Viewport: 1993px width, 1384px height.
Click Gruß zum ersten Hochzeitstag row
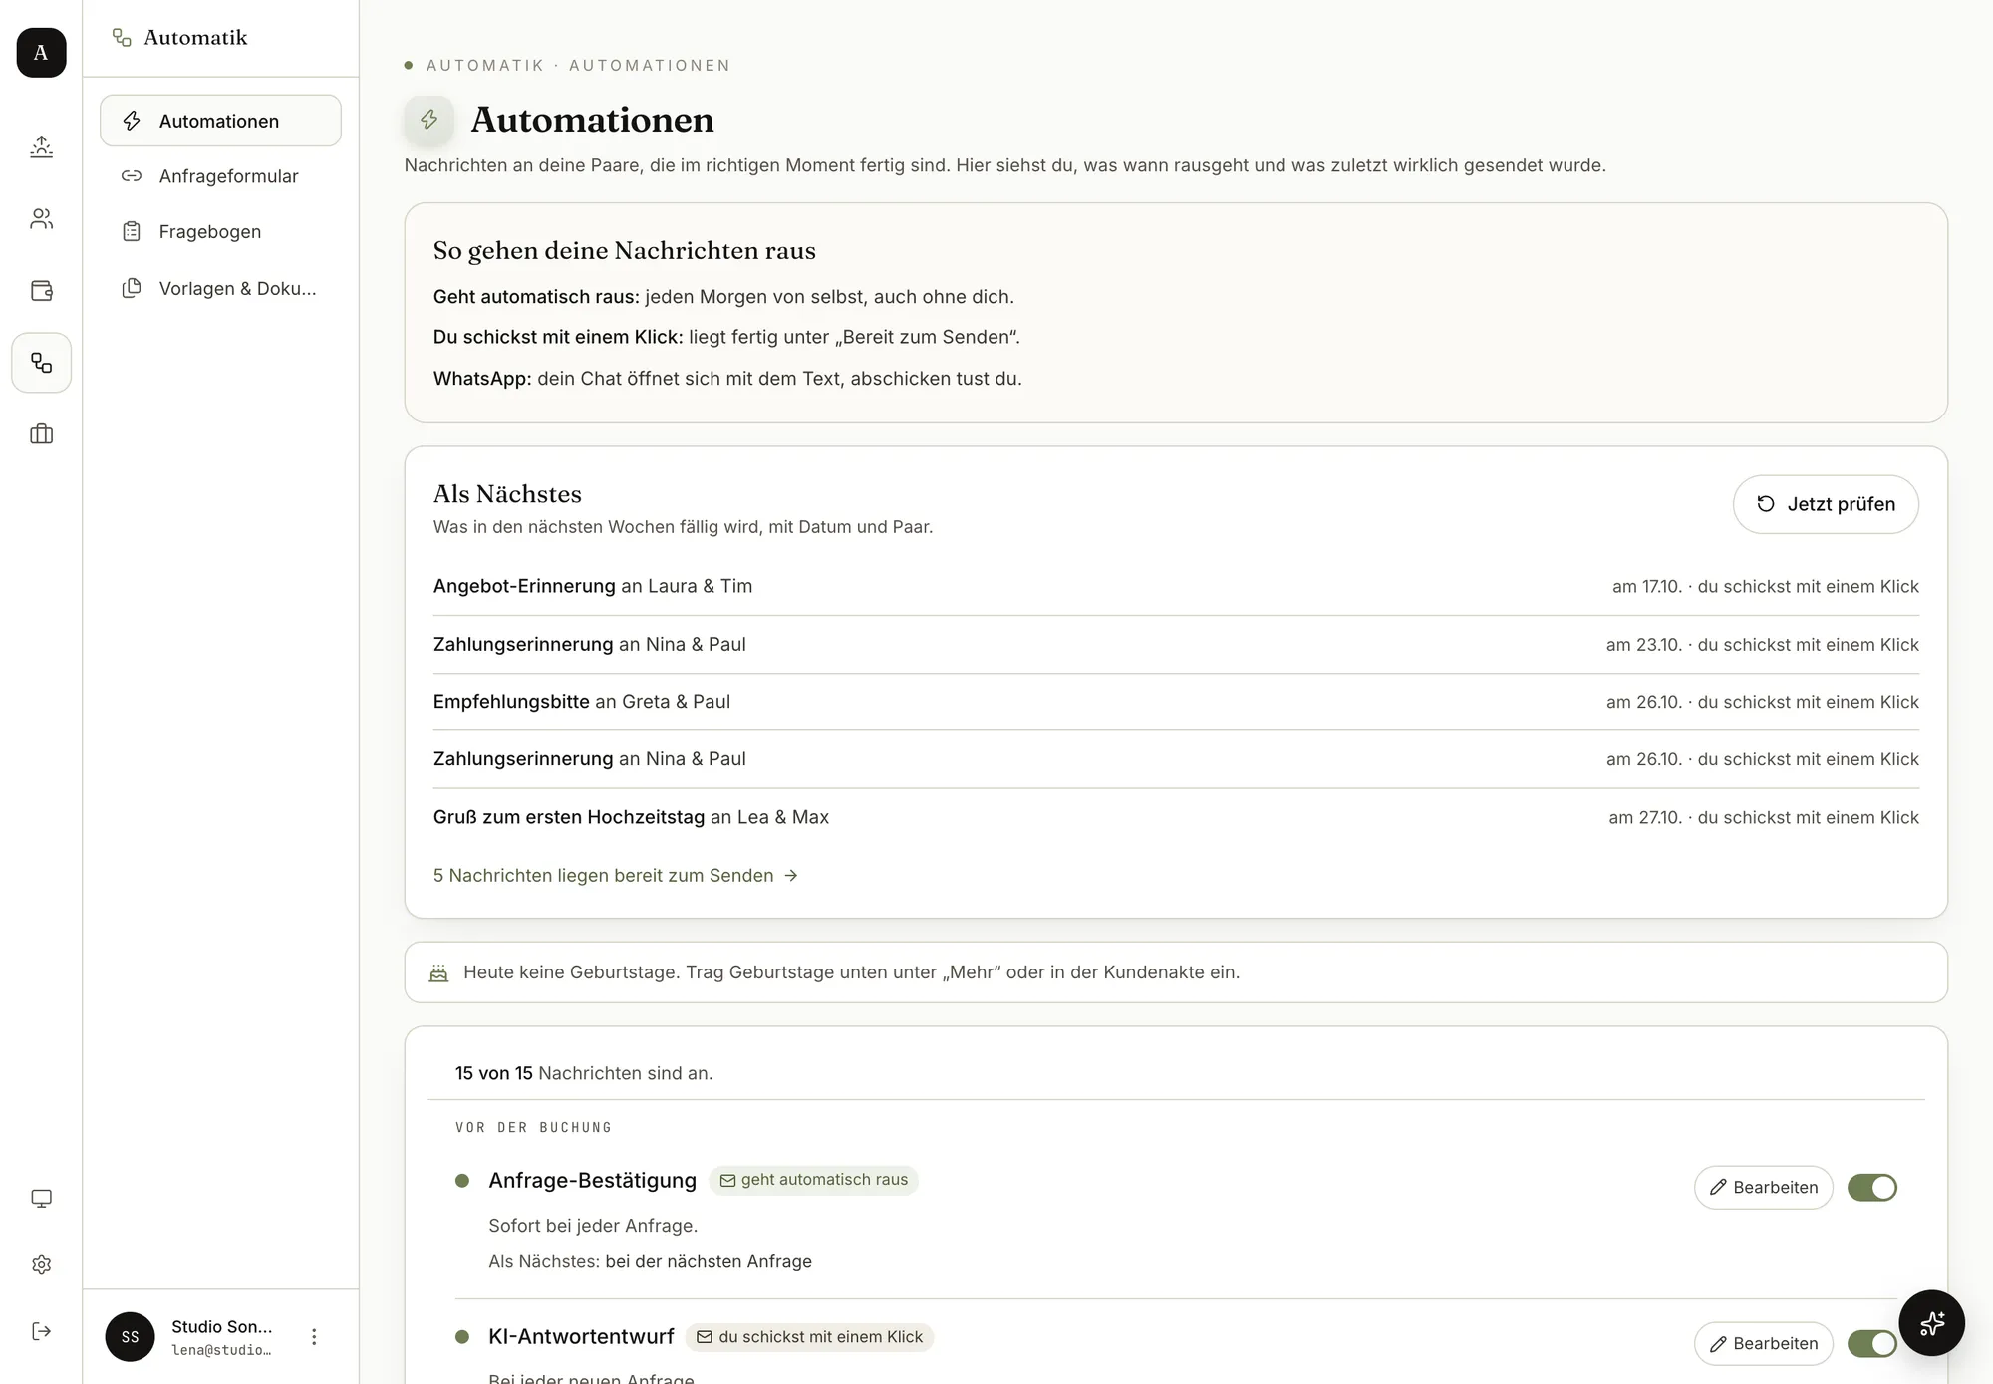1176,818
